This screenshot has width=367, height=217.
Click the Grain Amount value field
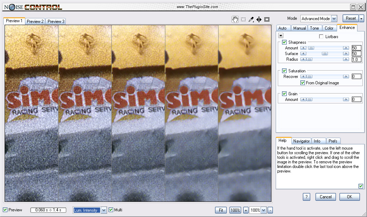pos(356,100)
